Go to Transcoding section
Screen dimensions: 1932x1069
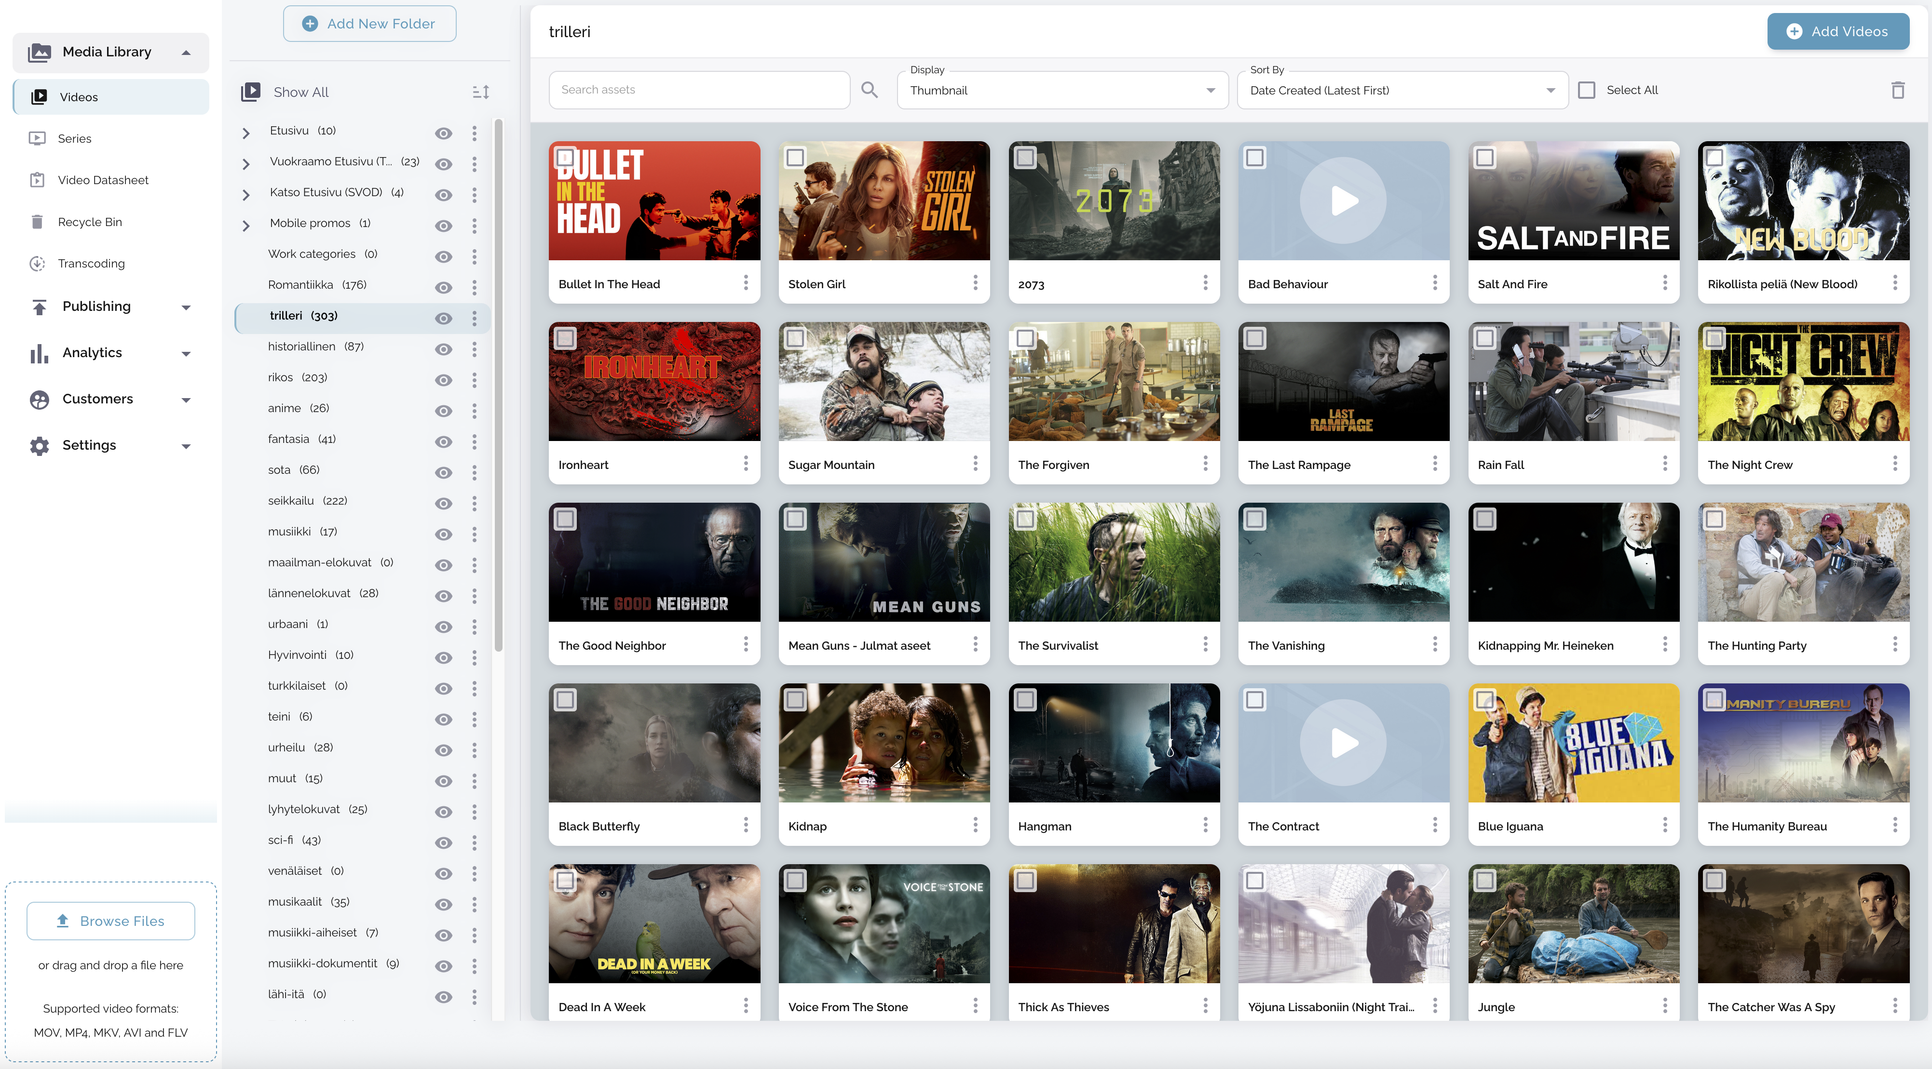(91, 263)
